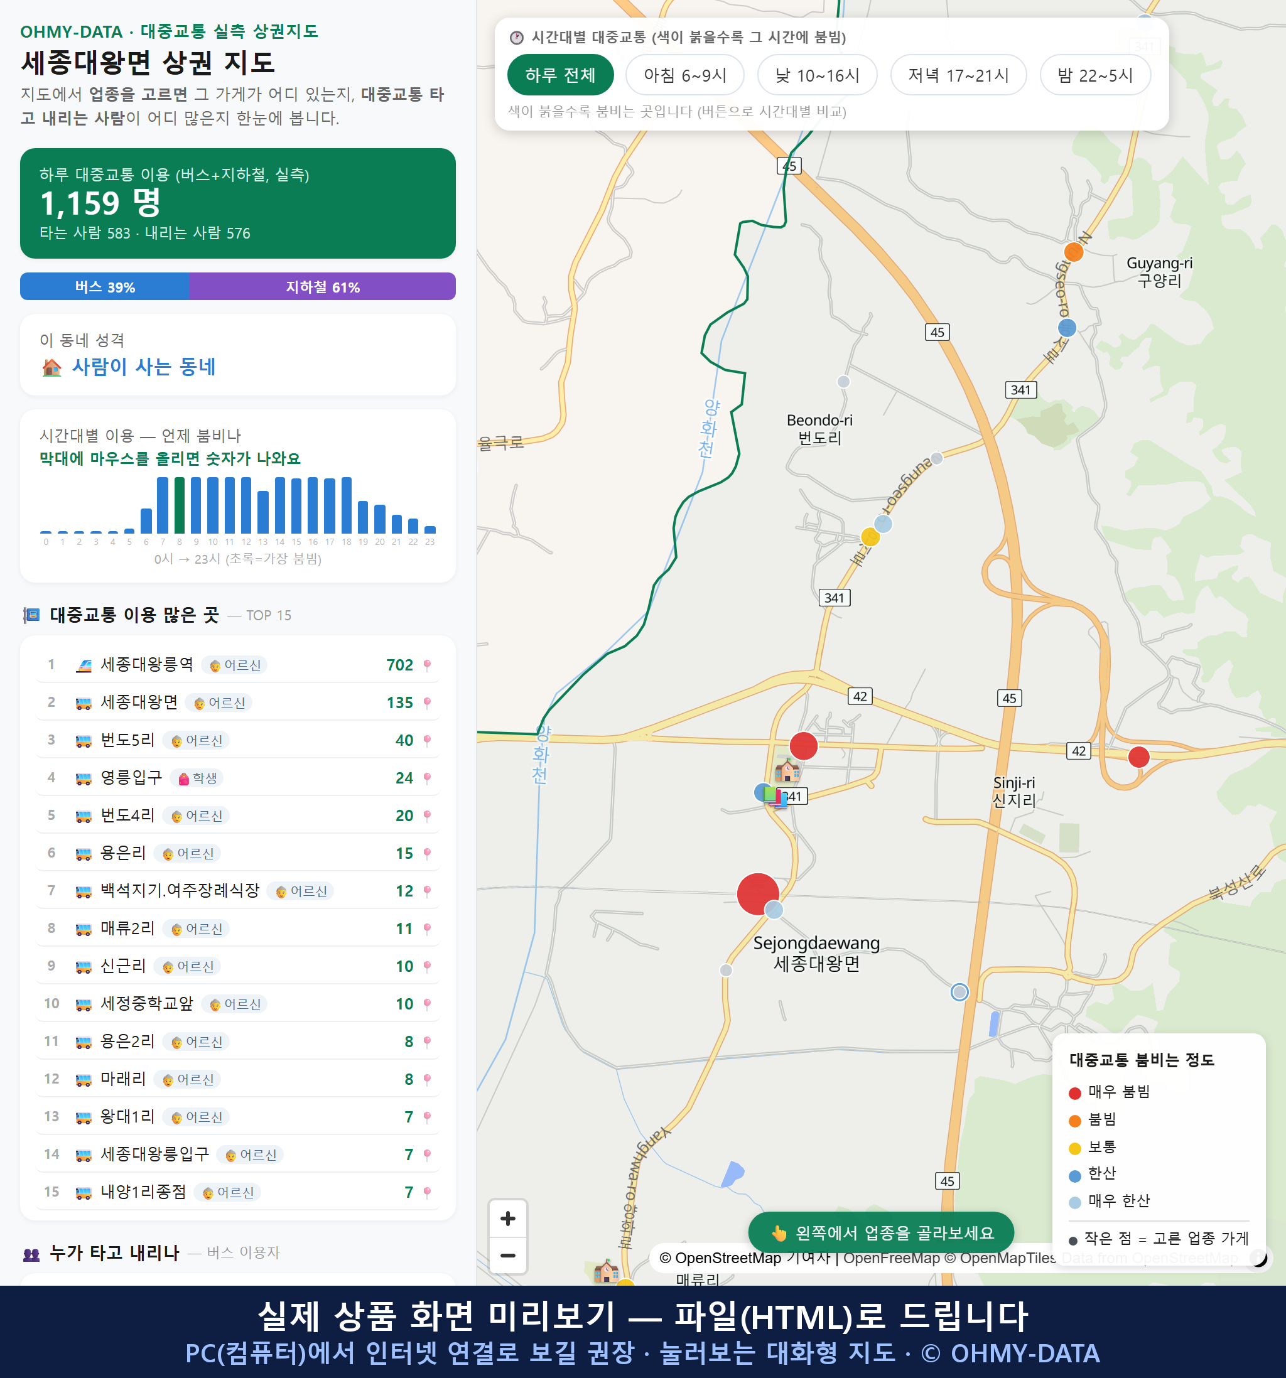The image size is (1286, 1378).
Task: Click the 지하철 61% bar segment
Action: coord(322,286)
